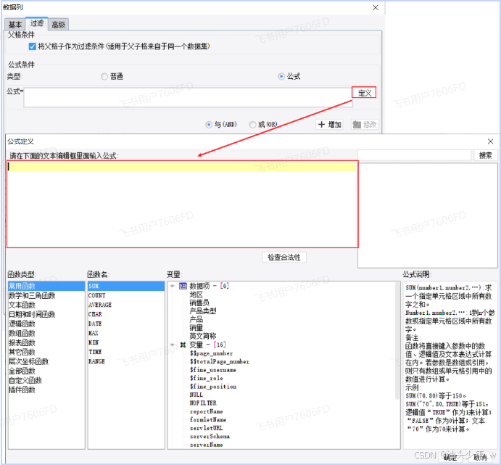Select 逻辑函数 function type

click(46, 324)
